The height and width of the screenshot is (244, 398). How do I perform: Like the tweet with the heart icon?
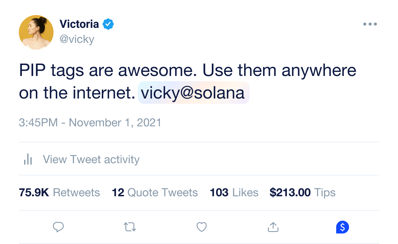pyautogui.click(x=202, y=227)
